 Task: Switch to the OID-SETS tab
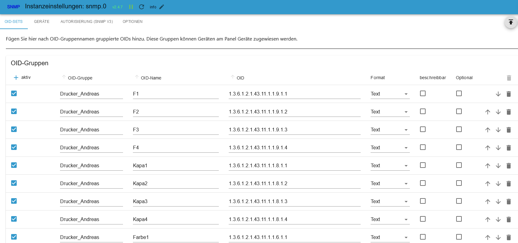click(14, 22)
